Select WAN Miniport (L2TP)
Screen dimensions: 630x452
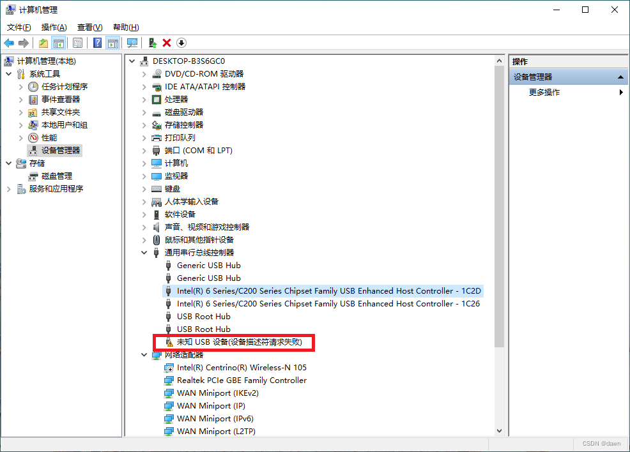(x=216, y=432)
